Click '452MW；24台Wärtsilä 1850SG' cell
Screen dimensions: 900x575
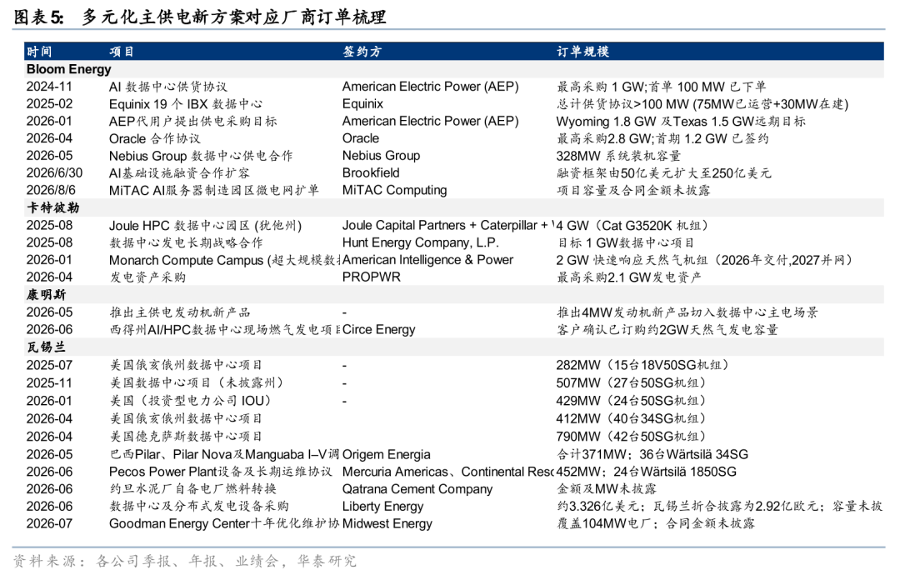pos(647,472)
